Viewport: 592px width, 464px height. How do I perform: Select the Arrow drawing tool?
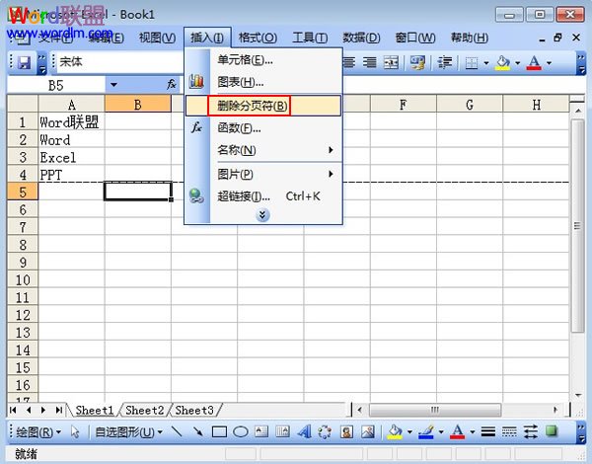point(197,431)
